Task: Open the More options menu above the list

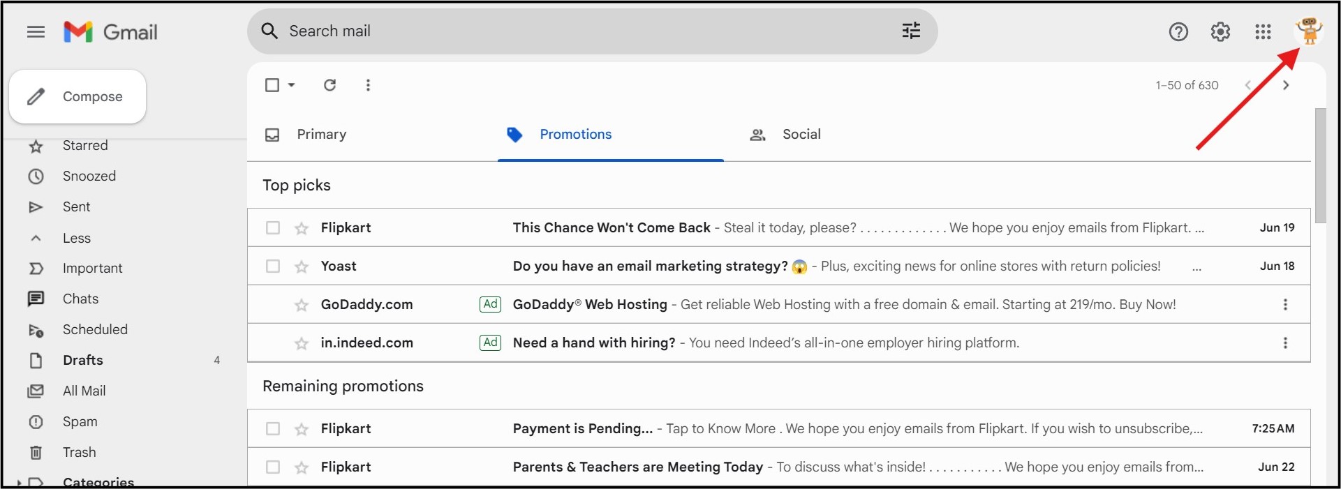Action: tap(368, 85)
